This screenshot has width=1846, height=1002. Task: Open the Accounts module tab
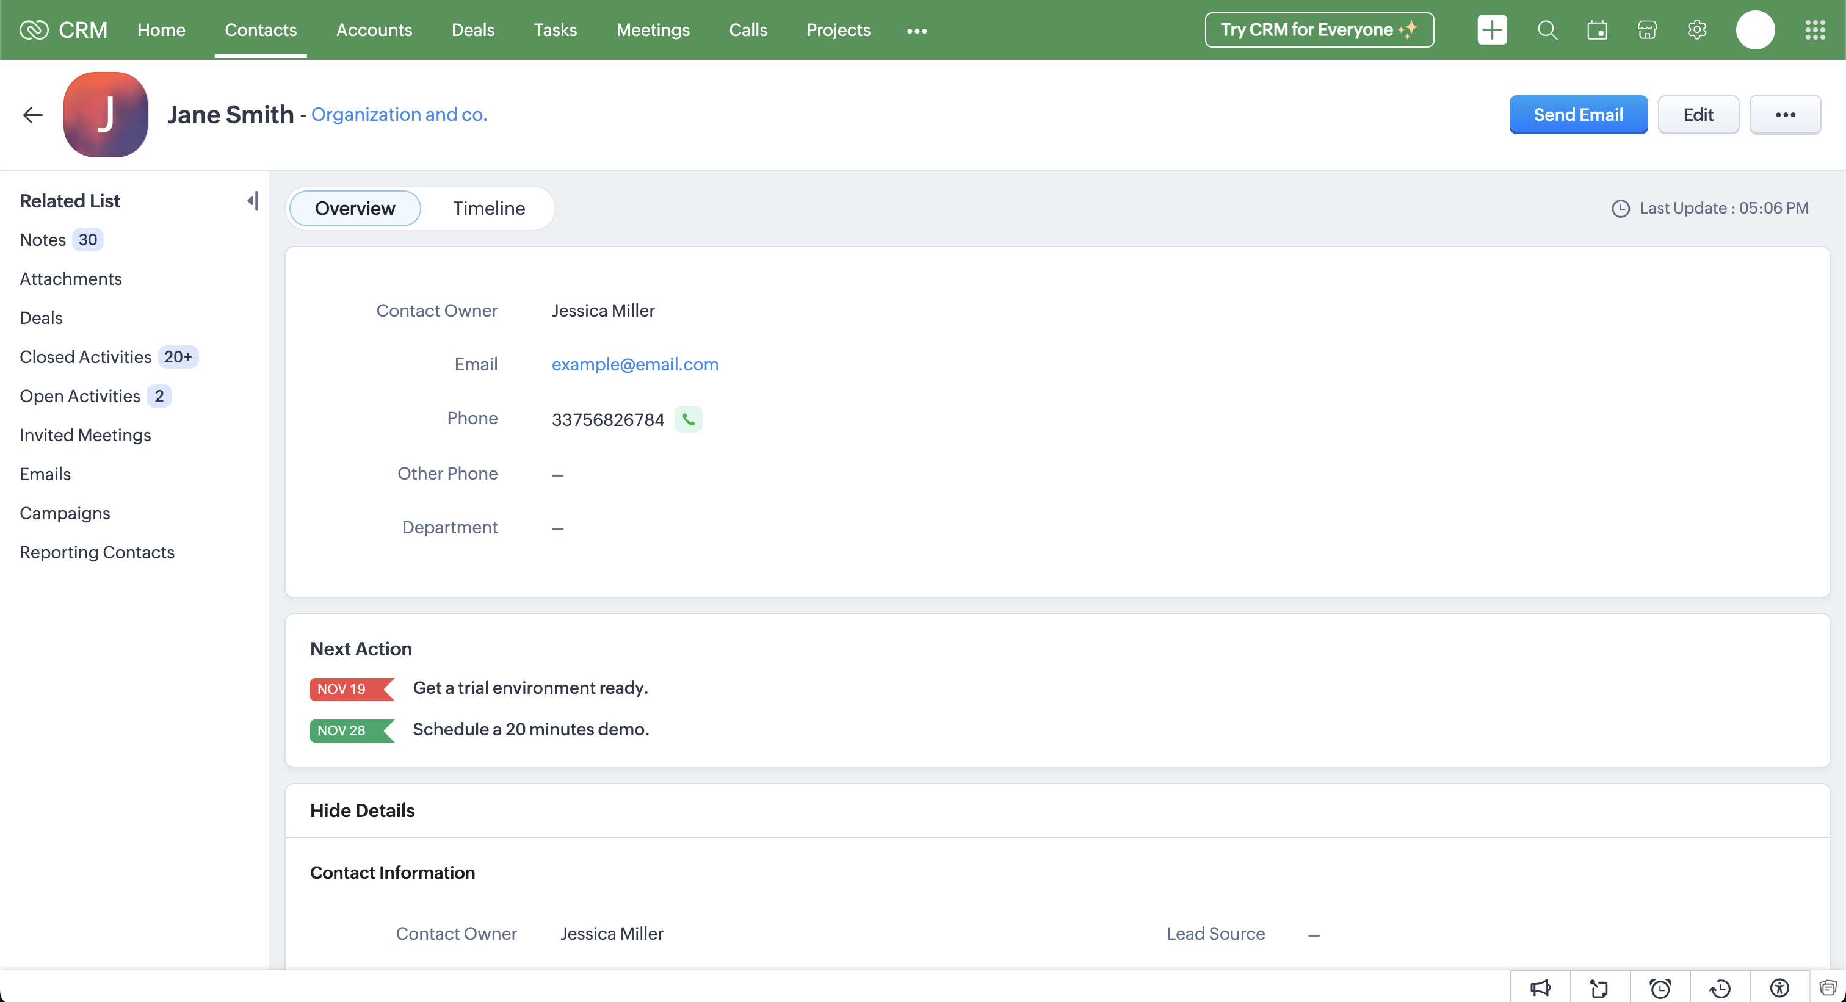[374, 29]
